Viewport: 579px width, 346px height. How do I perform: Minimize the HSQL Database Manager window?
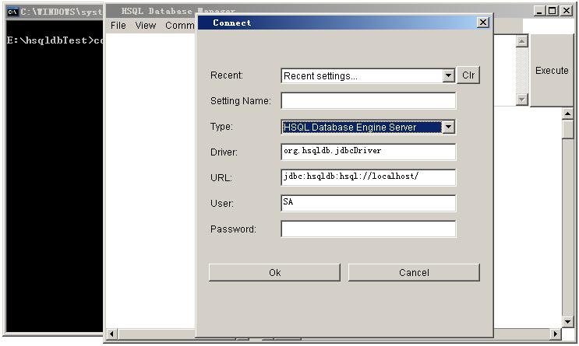pos(539,11)
